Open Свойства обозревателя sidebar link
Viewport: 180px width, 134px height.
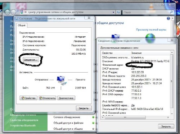24,120
